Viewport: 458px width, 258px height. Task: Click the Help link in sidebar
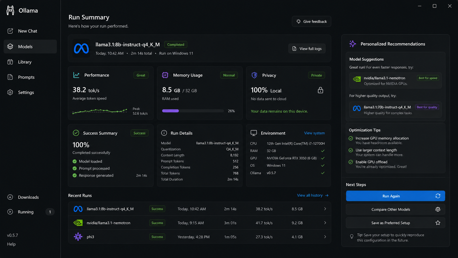11,244
